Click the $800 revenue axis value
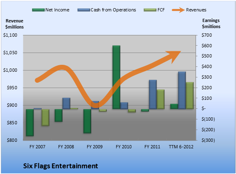The image size is (236, 174). tap(12, 140)
